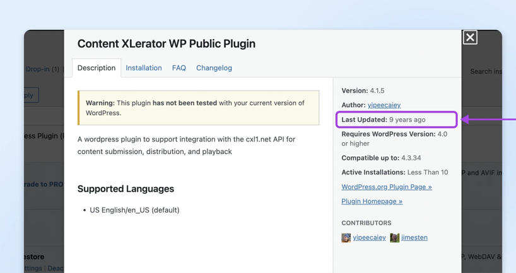The image size is (516, 273).
Task: Click jimesten contributor avatar
Action: coord(394,238)
